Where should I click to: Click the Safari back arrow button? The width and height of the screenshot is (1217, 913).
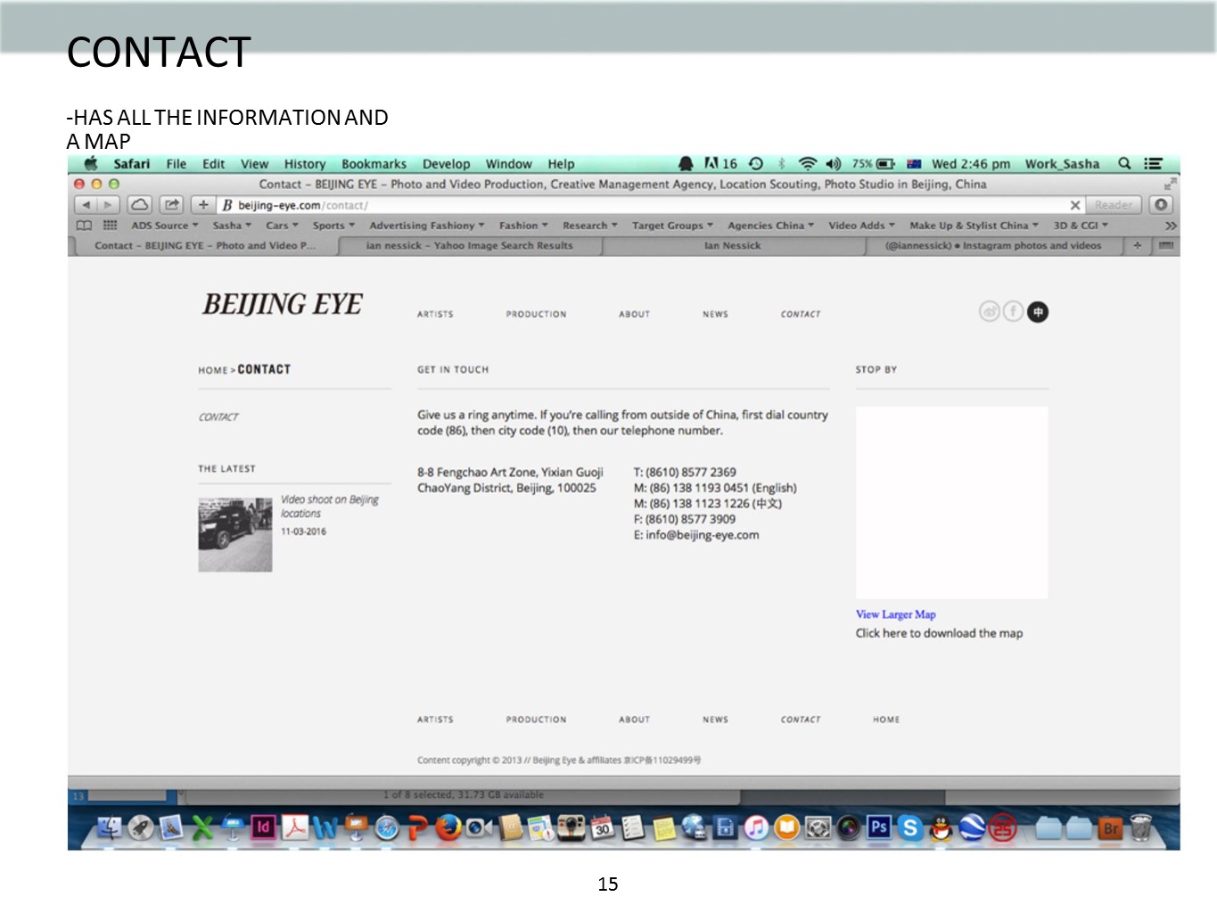point(86,205)
